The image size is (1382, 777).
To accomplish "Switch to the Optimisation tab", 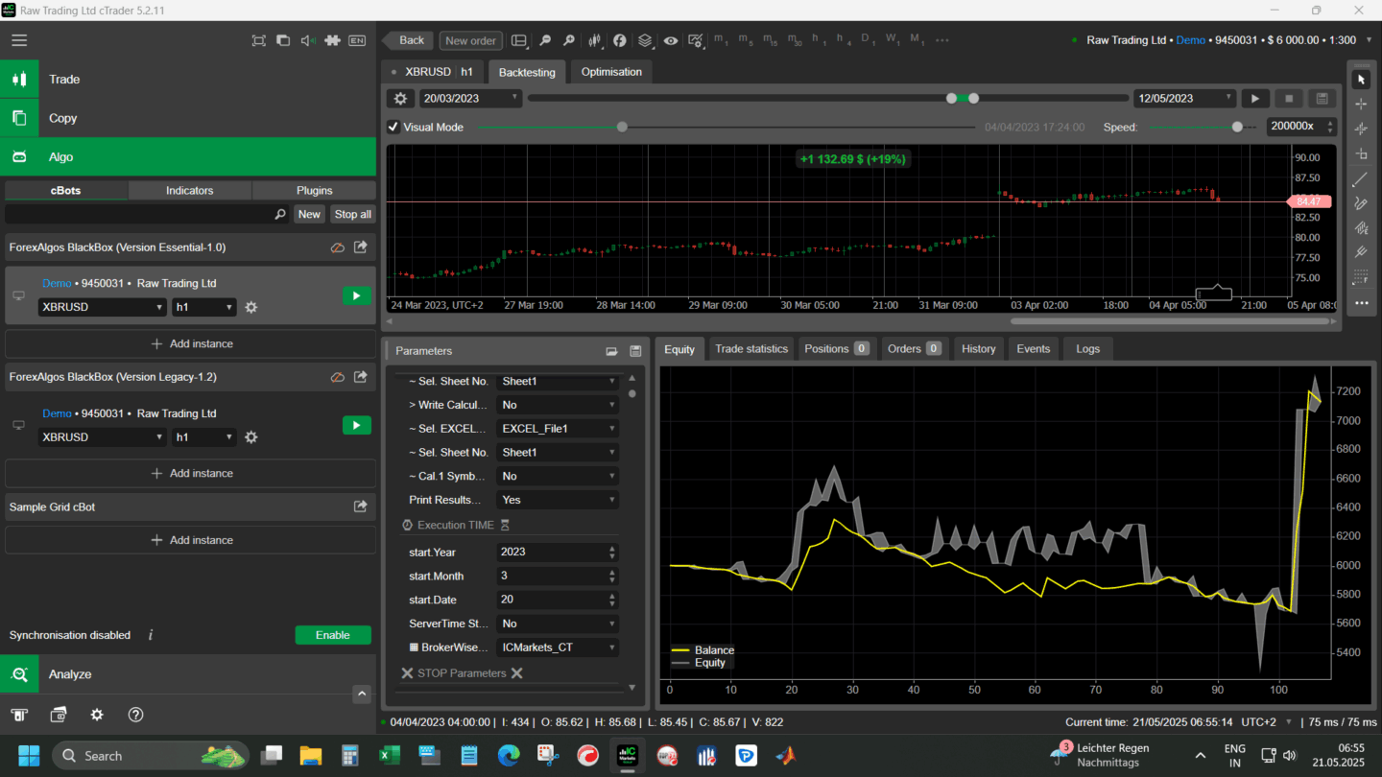I will click(611, 72).
